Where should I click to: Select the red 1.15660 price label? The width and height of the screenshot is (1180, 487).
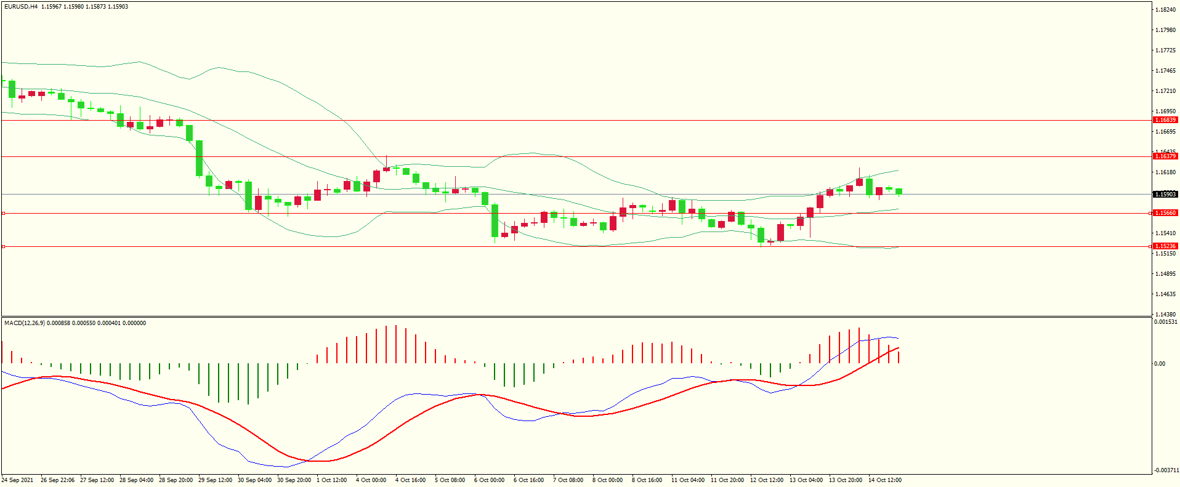click(x=1165, y=213)
